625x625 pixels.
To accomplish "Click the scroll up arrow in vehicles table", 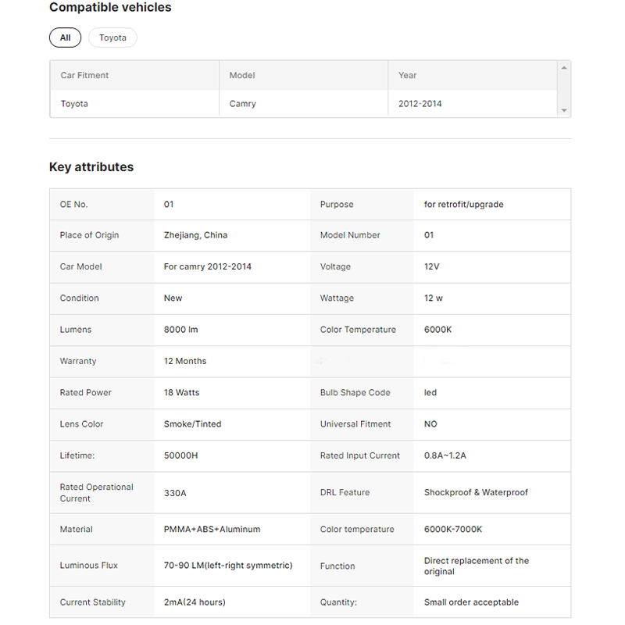I will click(564, 68).
